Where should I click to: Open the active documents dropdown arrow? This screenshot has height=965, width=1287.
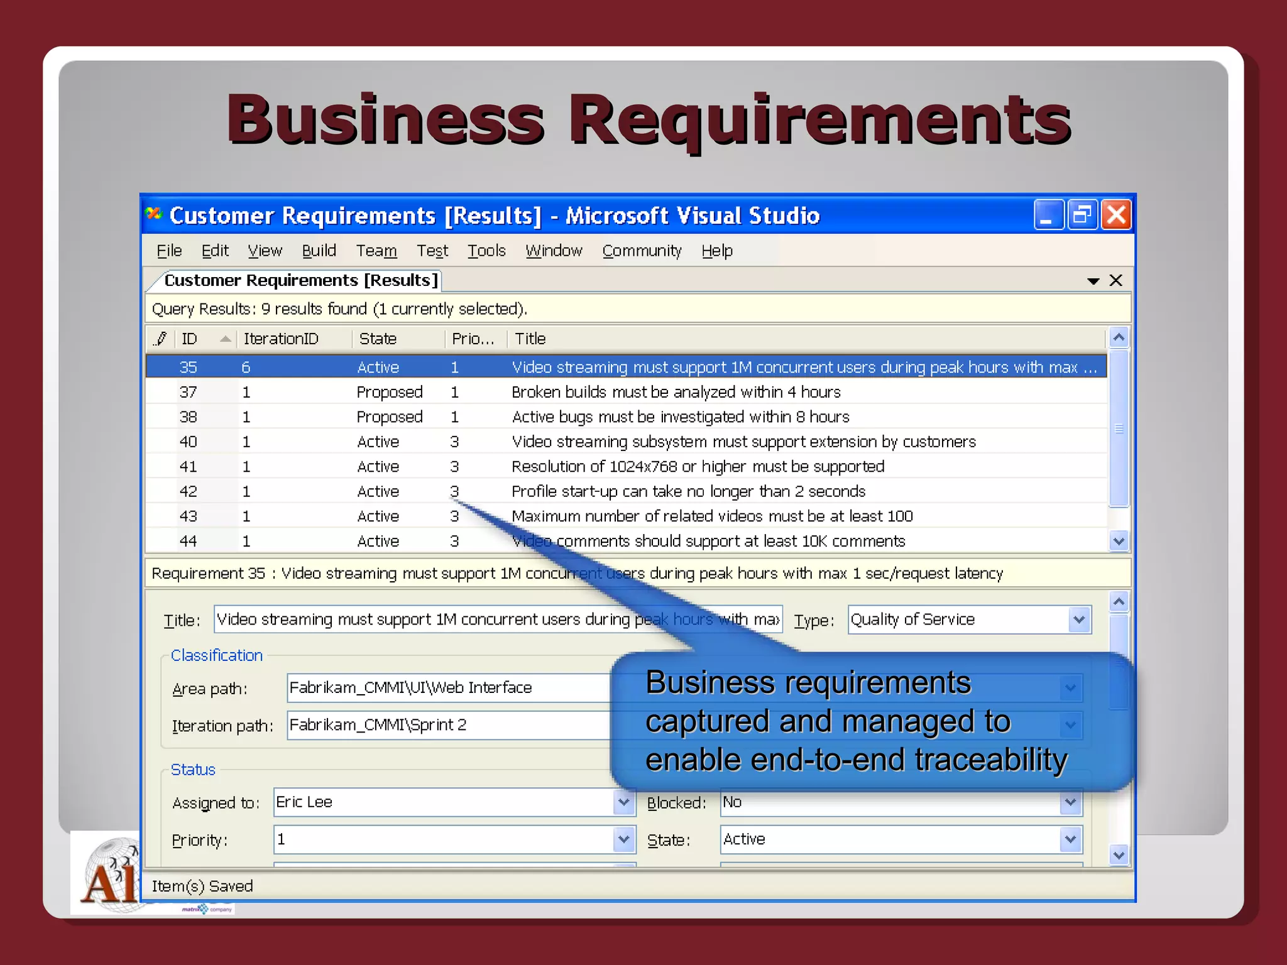pos(1093,281)
